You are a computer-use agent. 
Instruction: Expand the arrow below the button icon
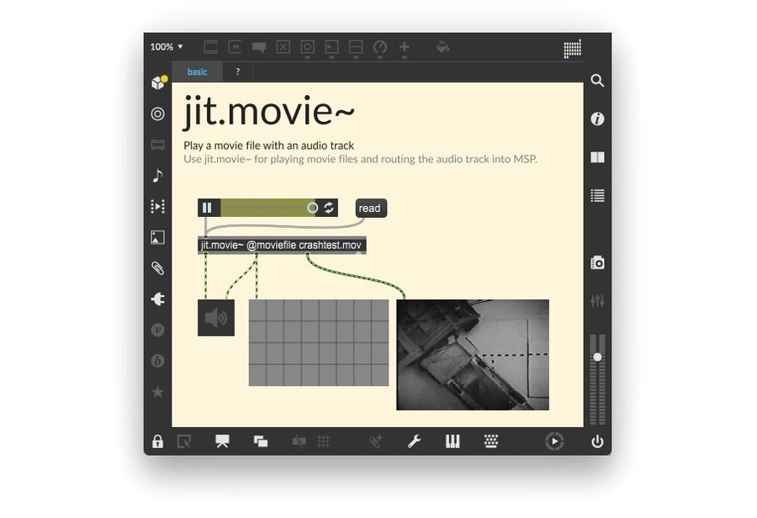(x=307, y=57)
